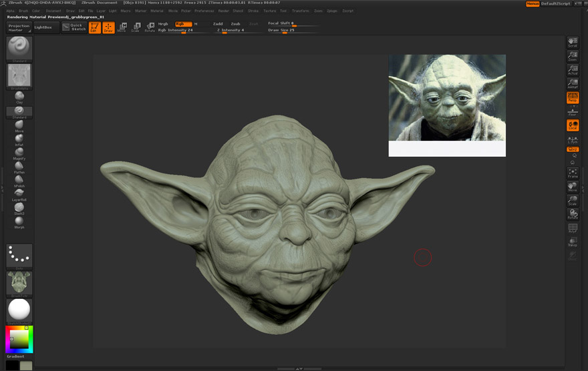Select the green main color swatch
Screen dimensions: 588x371
(26, 366)
